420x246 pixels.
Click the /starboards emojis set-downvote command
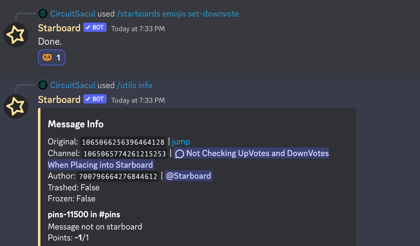pyautogui.click(x=178, y=14)
